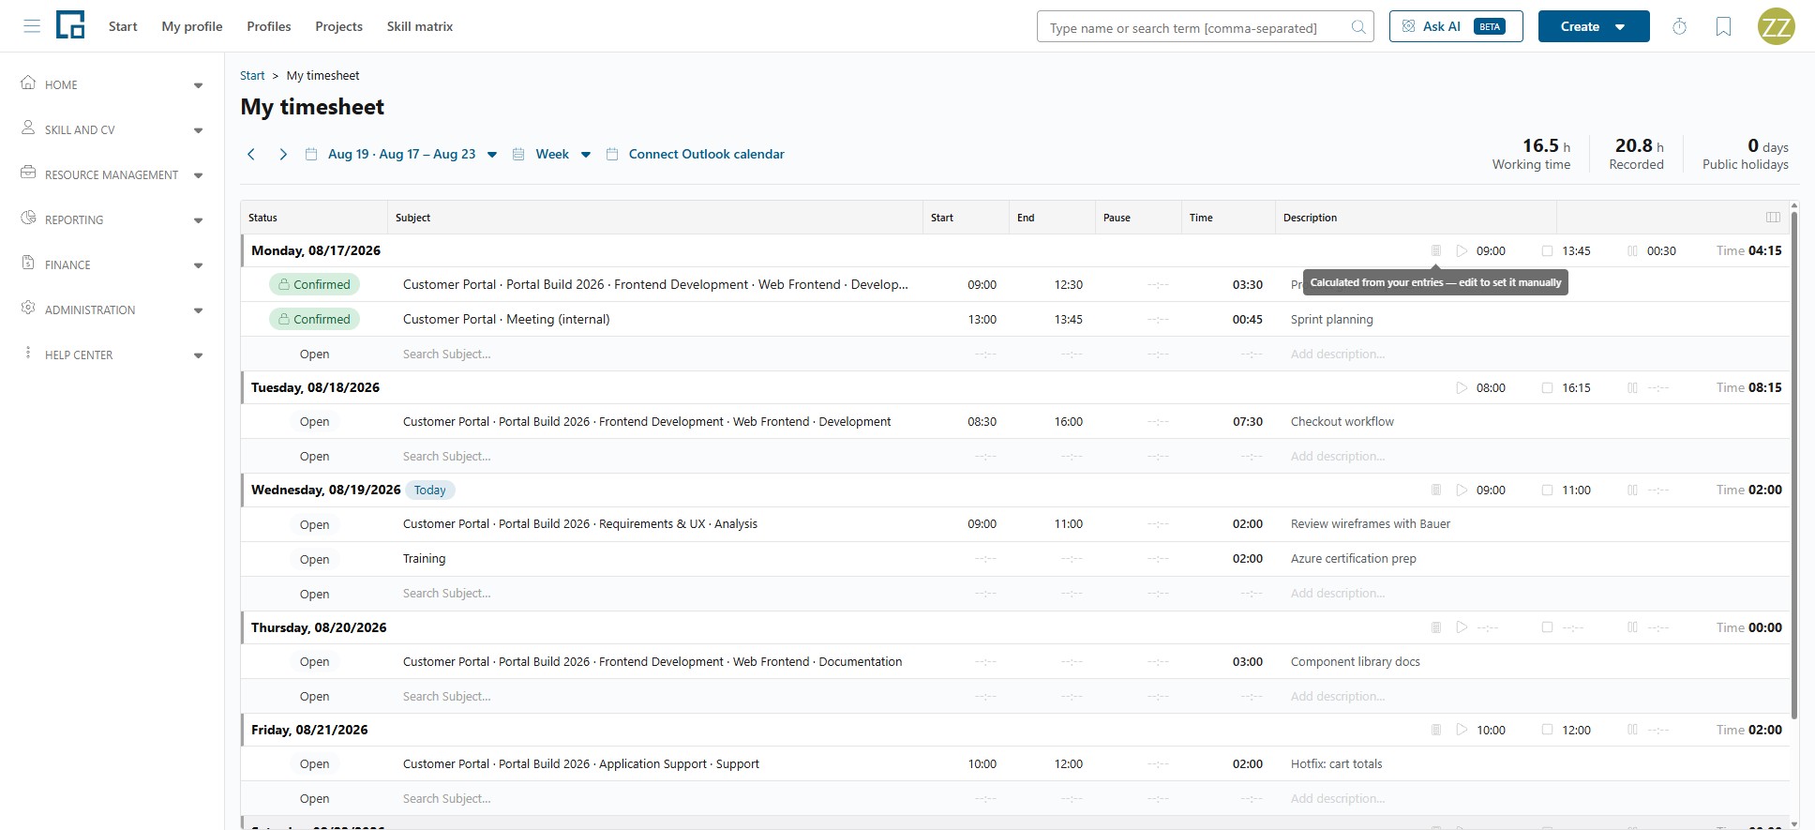This screenshot has width=1815, height=830.
Task: Click Friday's start play icon
Action: (x=1461, y=730)
